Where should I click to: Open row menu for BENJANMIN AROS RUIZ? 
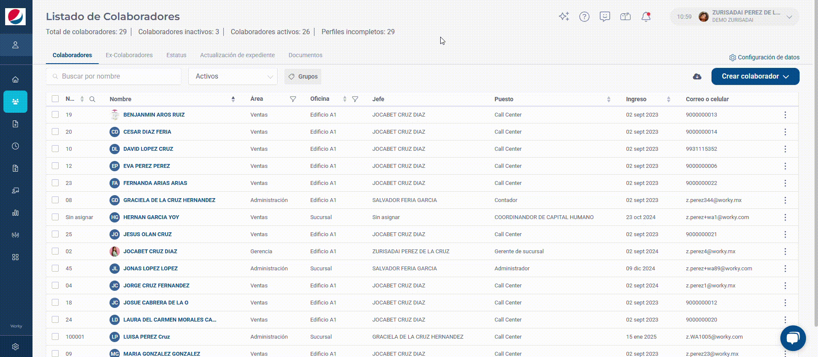[785, 115]
